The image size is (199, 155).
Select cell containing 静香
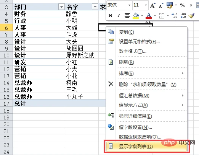click(82, 14)
